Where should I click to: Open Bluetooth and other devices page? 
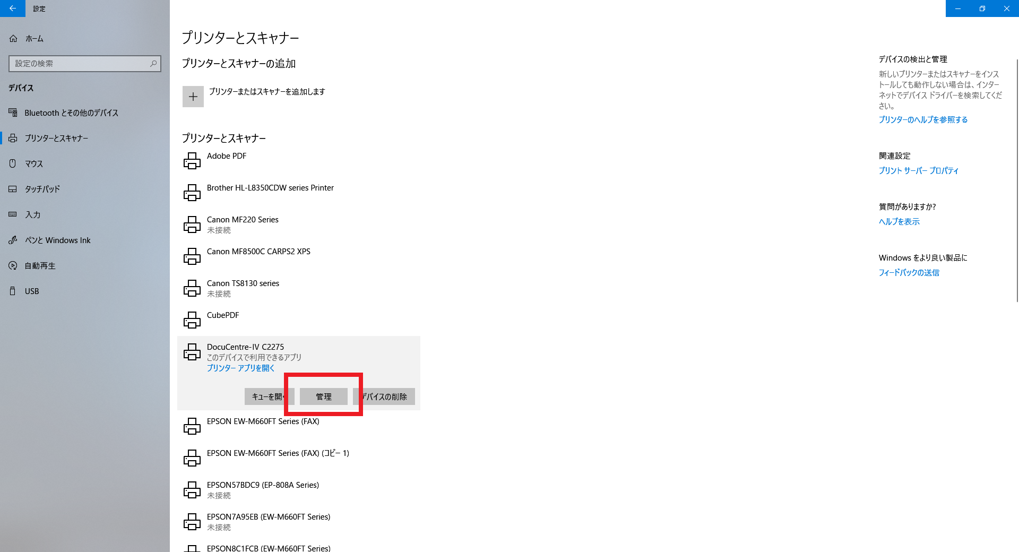(x=71, y=113)
